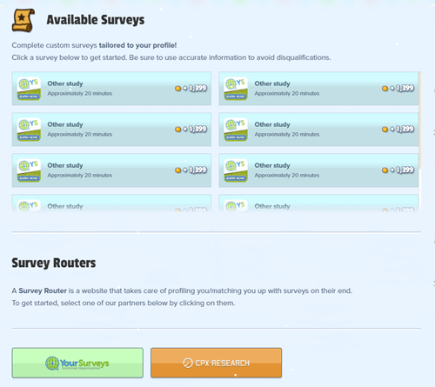Select 'Other study' title in first-row left card
The image size is (435, 387).
tap(65, 83)
